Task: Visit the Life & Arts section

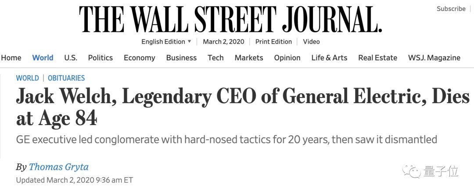Action: pyautogui.click(x=329, y=58)
